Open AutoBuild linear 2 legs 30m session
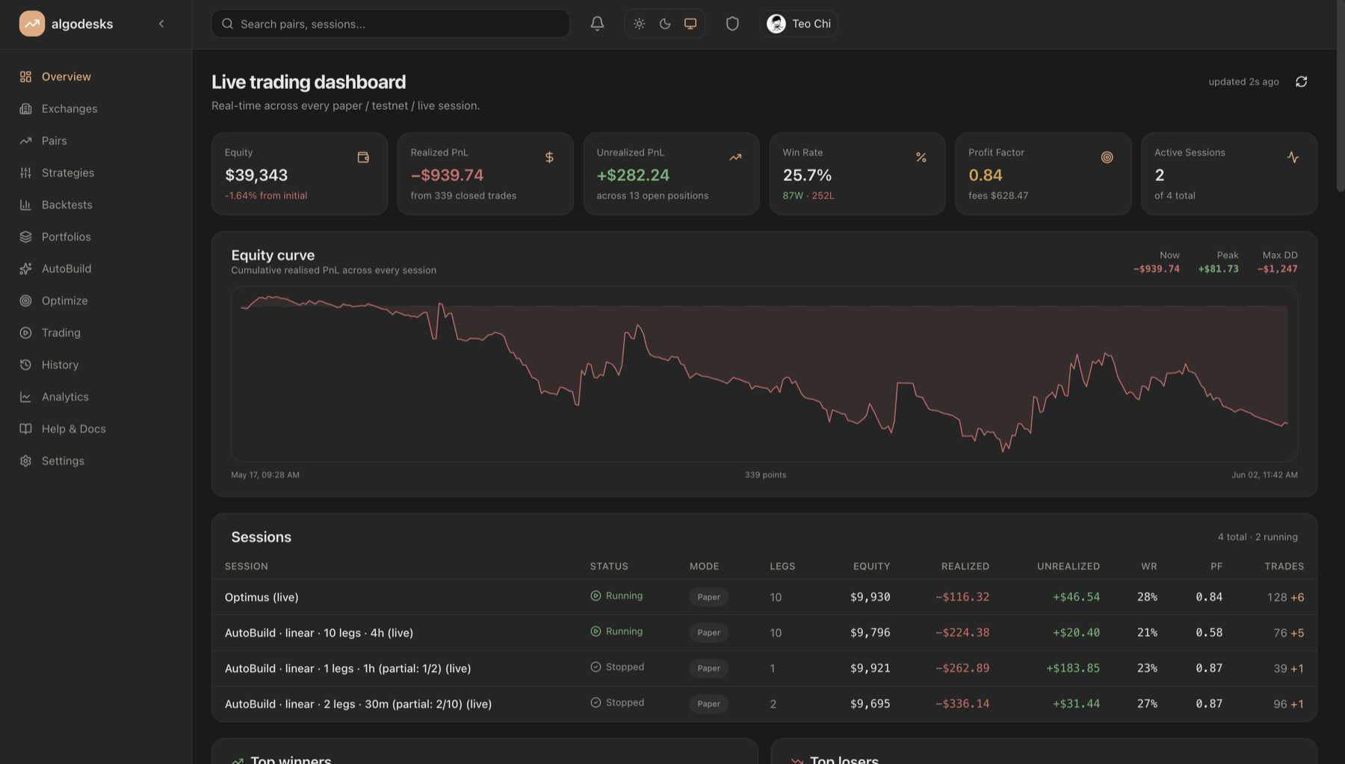This screenshot has width=1345, height=764. pyautogui.click(x=764, y=703)
